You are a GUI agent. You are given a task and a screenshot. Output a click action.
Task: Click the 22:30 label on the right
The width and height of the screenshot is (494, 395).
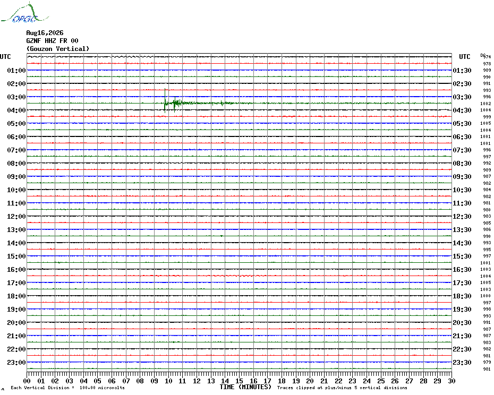462,349
